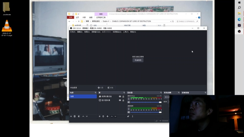Switch to Explorer 主页 ribbon tab
This screenshot has width=244, height=137.
point(77,17)
